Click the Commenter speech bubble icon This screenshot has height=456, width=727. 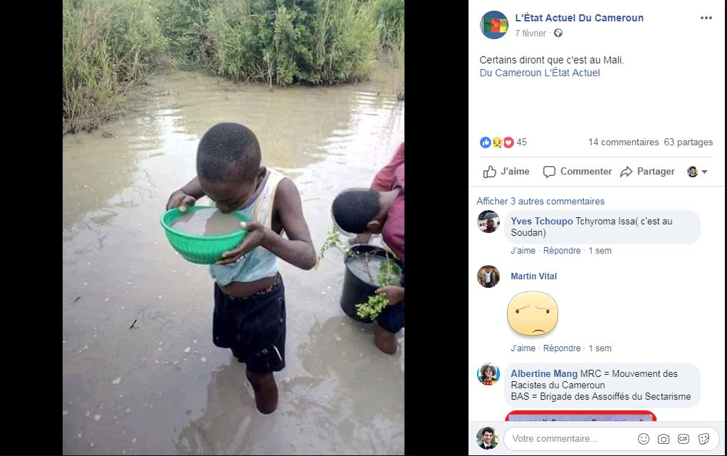[549, 172]
